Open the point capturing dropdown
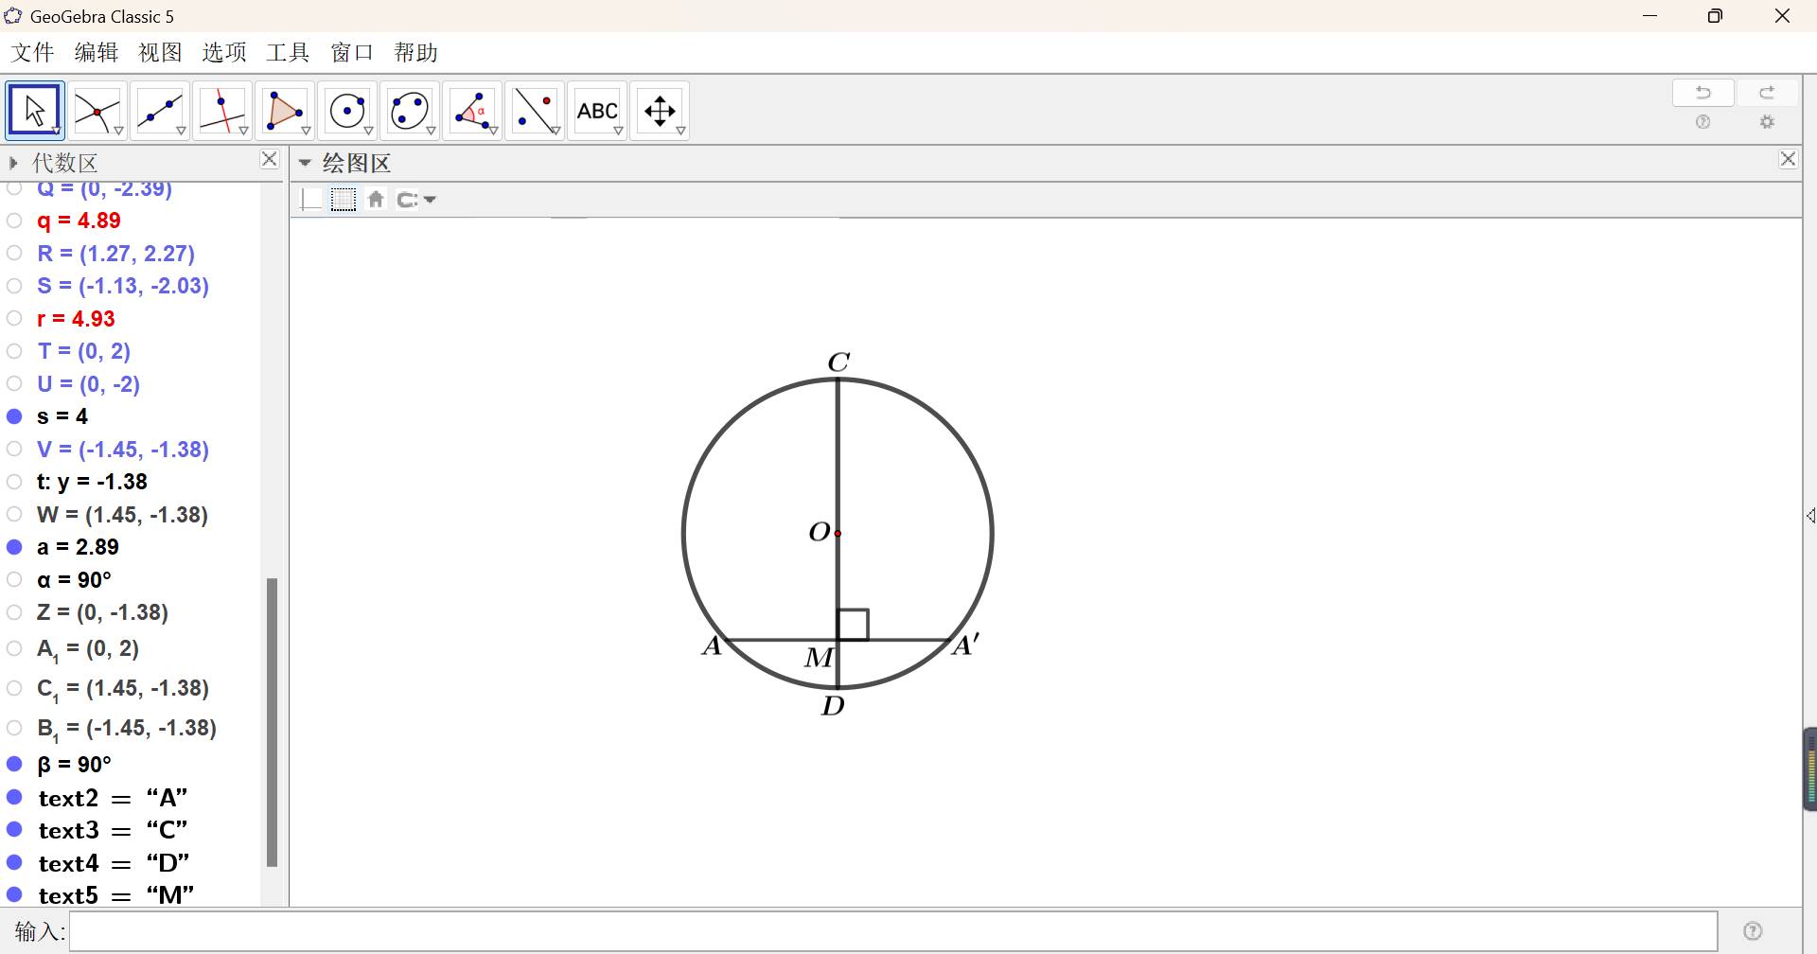 416,200
